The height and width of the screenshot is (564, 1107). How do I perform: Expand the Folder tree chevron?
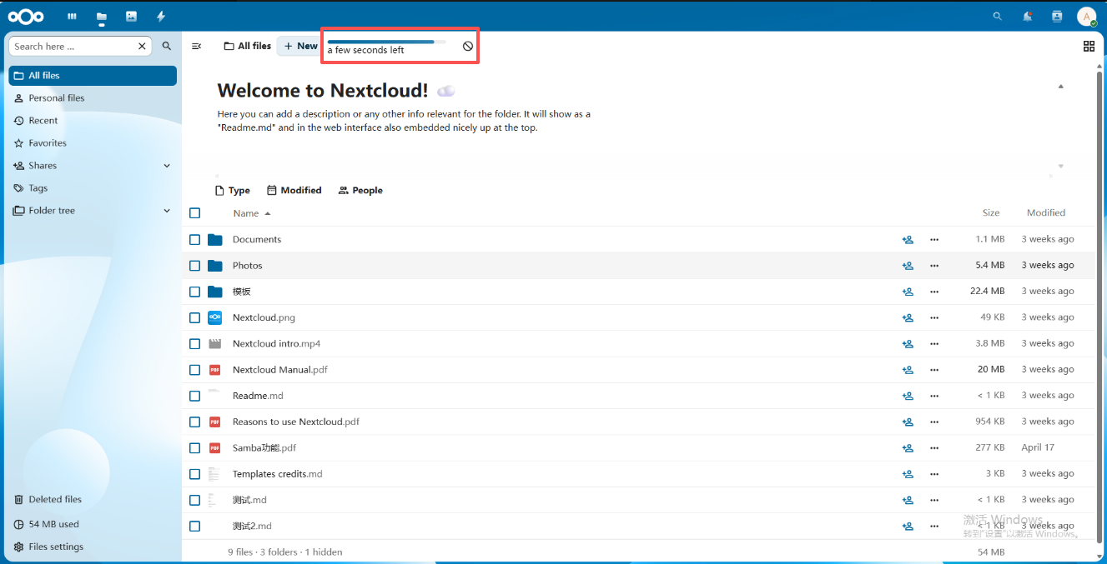pyautogui.click(x=167, y=211)
